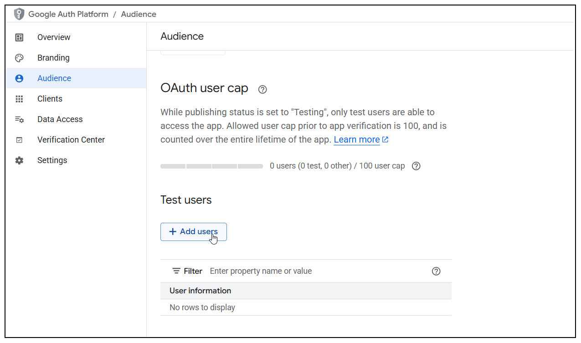Click the Settings gear icon
The image size is (581, 343).
click(x=19, y=160)
